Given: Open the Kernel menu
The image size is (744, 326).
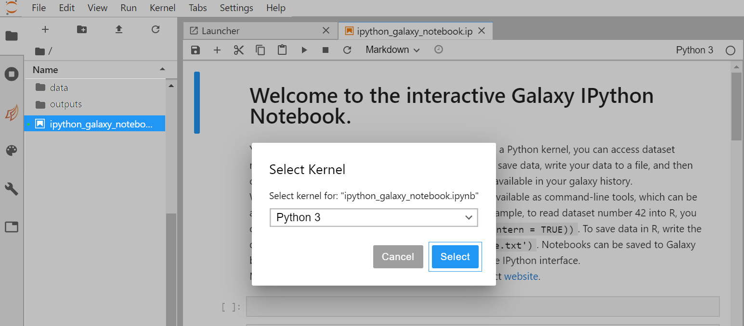Looking at the screenshot, I should tap(163, 8).
